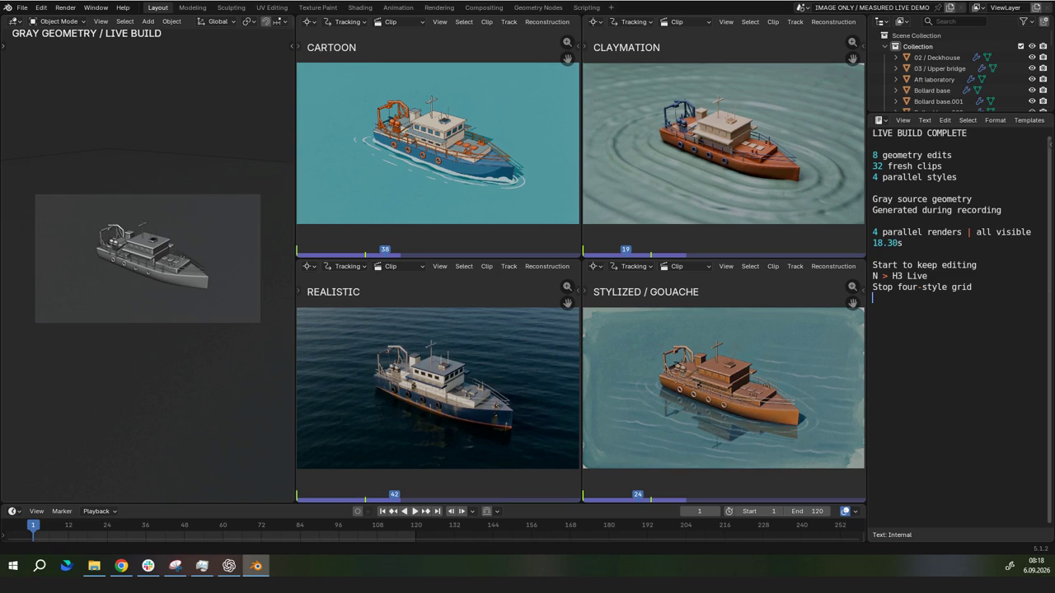Jump to start frame in timeline controls
Viewport: 1055px width, 593px height.
tap(382, 511)
